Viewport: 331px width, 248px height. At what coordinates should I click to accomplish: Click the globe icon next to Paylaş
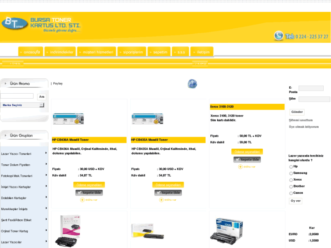tap(192, 84)
